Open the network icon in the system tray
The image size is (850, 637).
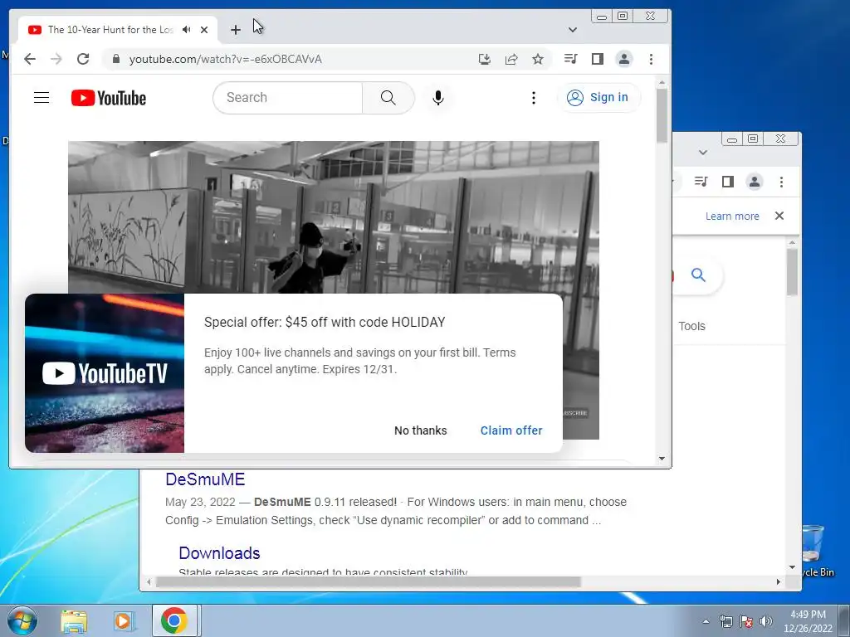click(725, 621)
